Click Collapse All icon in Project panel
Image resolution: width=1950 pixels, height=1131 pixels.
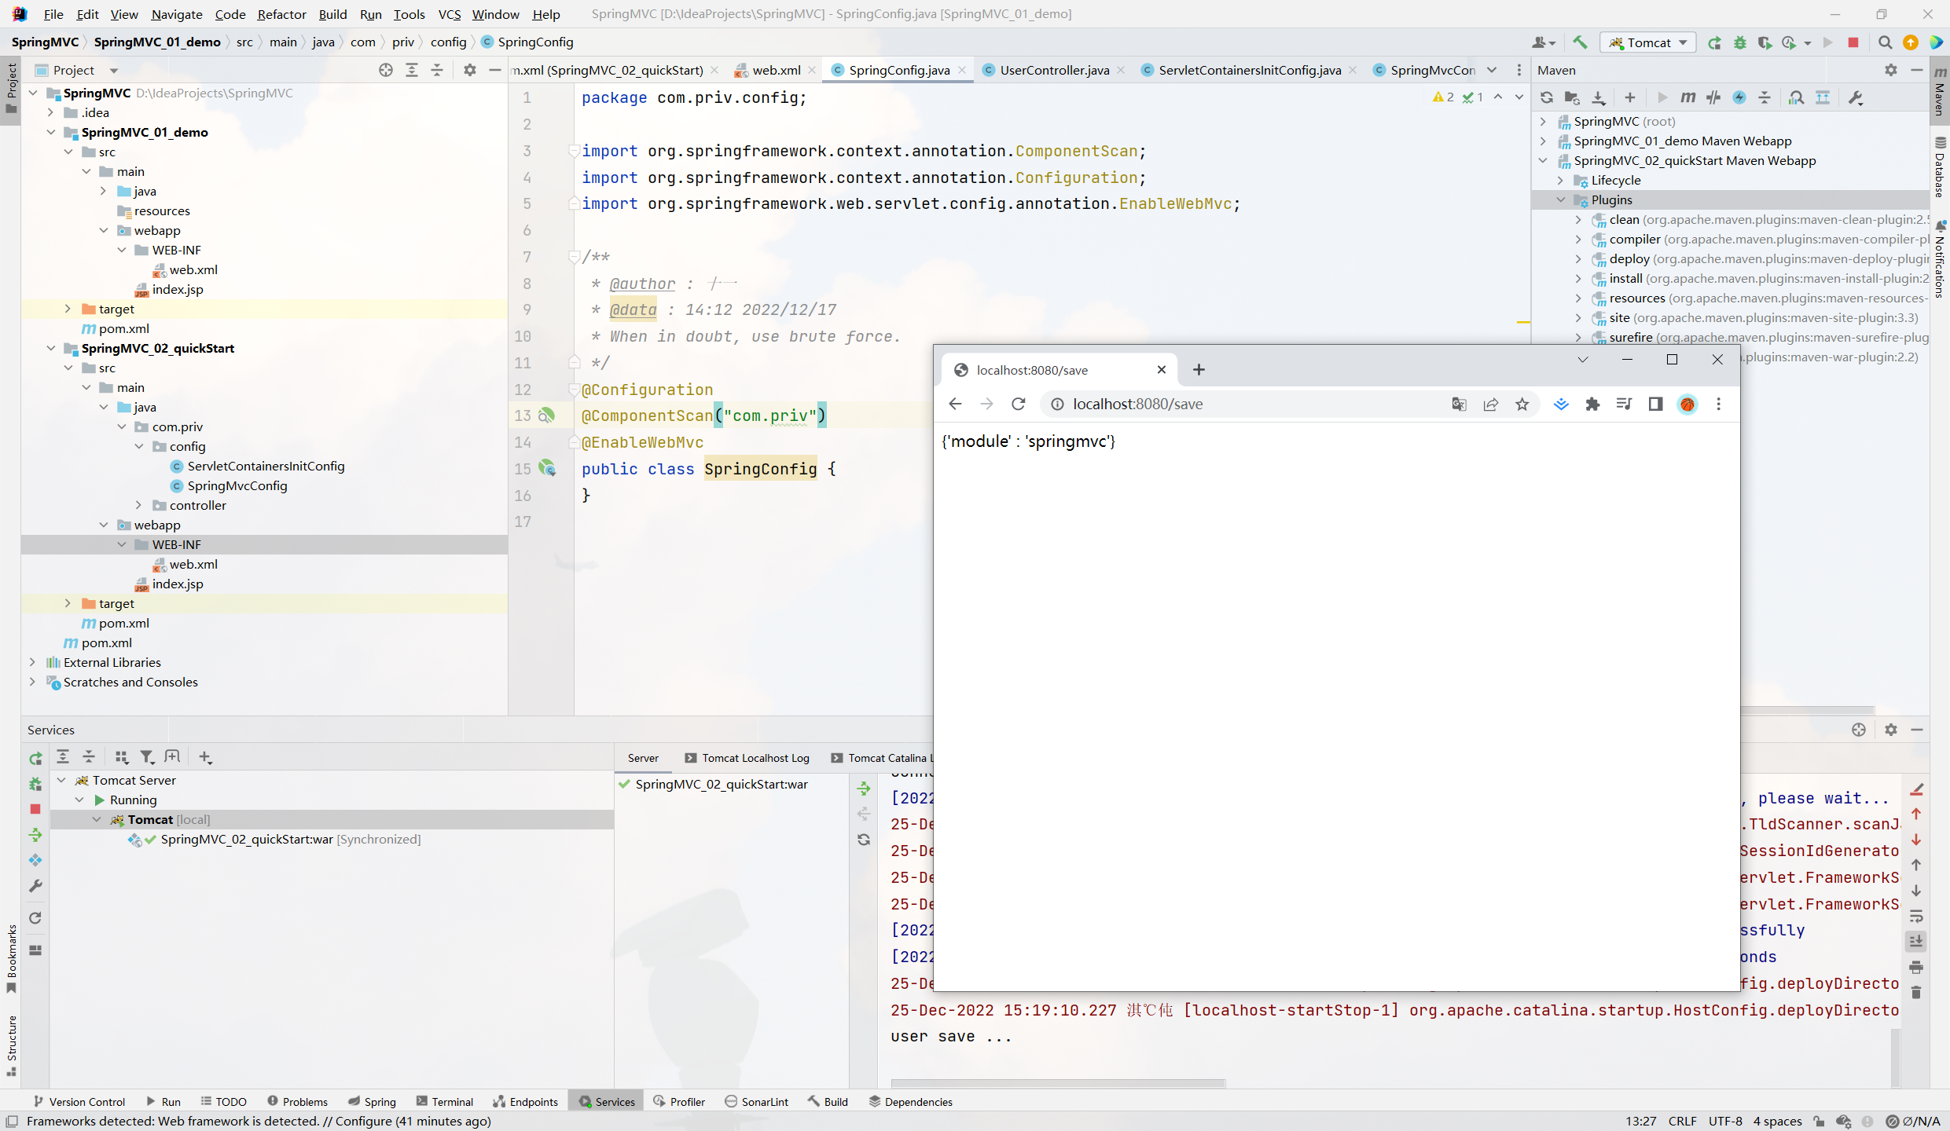437,70
